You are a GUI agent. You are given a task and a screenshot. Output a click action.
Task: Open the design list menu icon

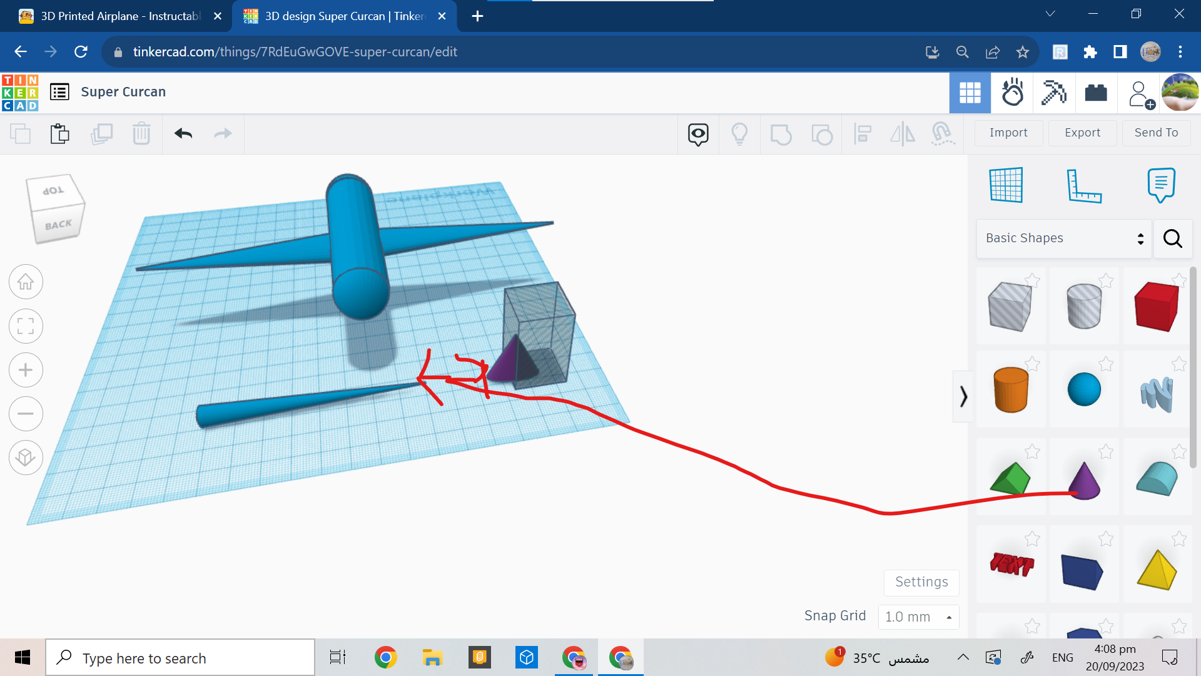point(59,92)
